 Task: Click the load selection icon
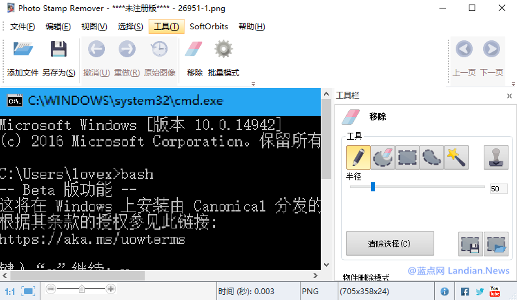pos(496,244)
